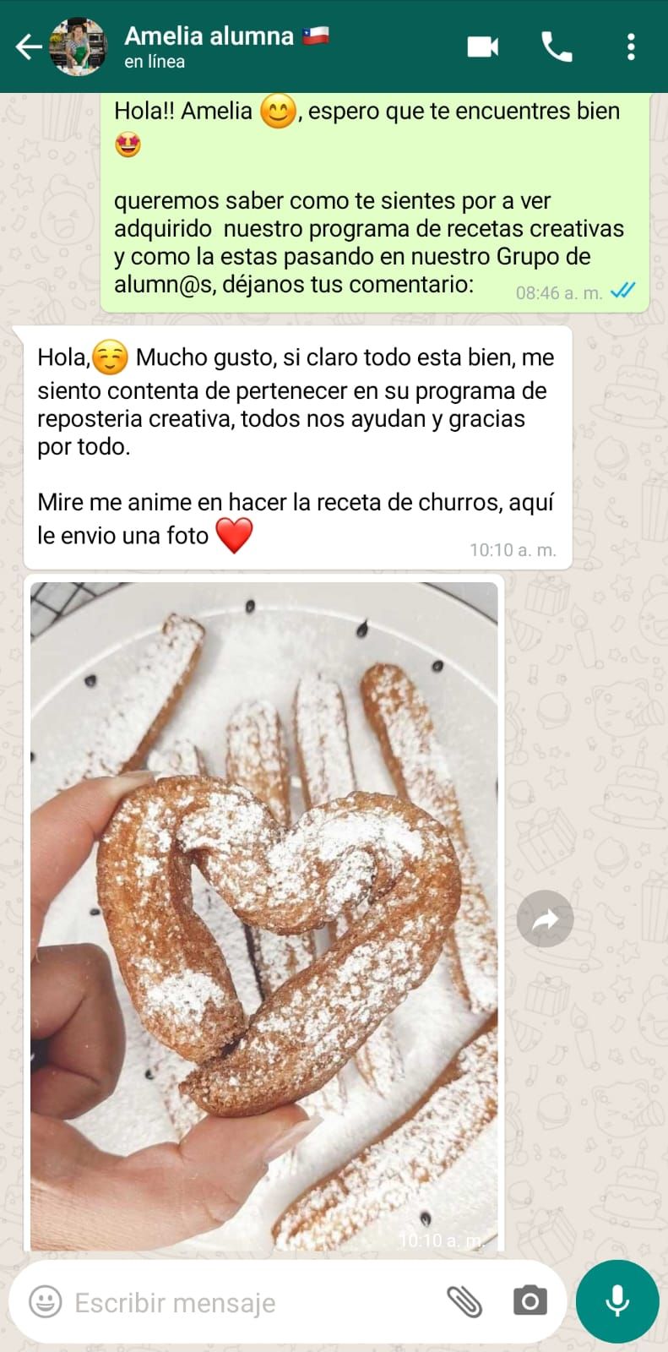Viewport: 668px width, 1352px height.
Task: Open Amelia alumna's profile picture
Action: pyautogui.click(x=79, y=46)
